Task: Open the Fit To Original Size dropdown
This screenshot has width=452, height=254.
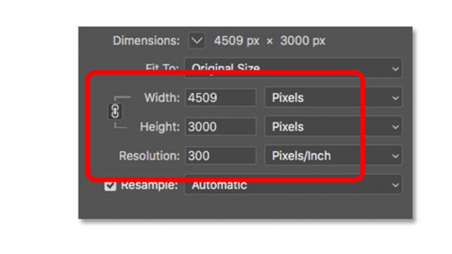Action: [x=293, y=68]
